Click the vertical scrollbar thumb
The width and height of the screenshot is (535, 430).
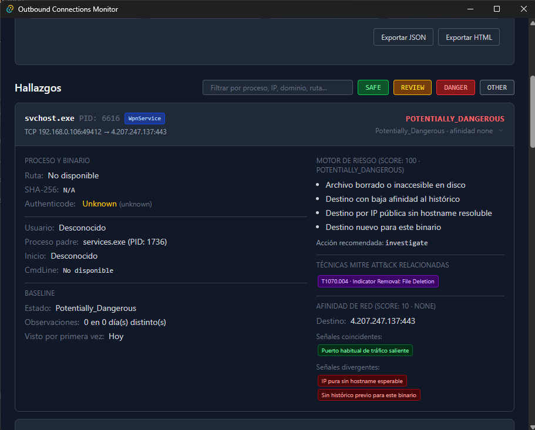(x=532, y=112)
